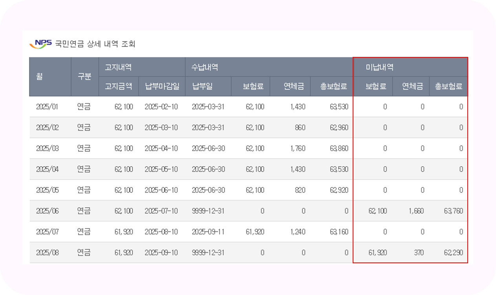Click paid premium '61,920' in 2025/07 row
Screen dimensions: 496x295
point(255,231)
